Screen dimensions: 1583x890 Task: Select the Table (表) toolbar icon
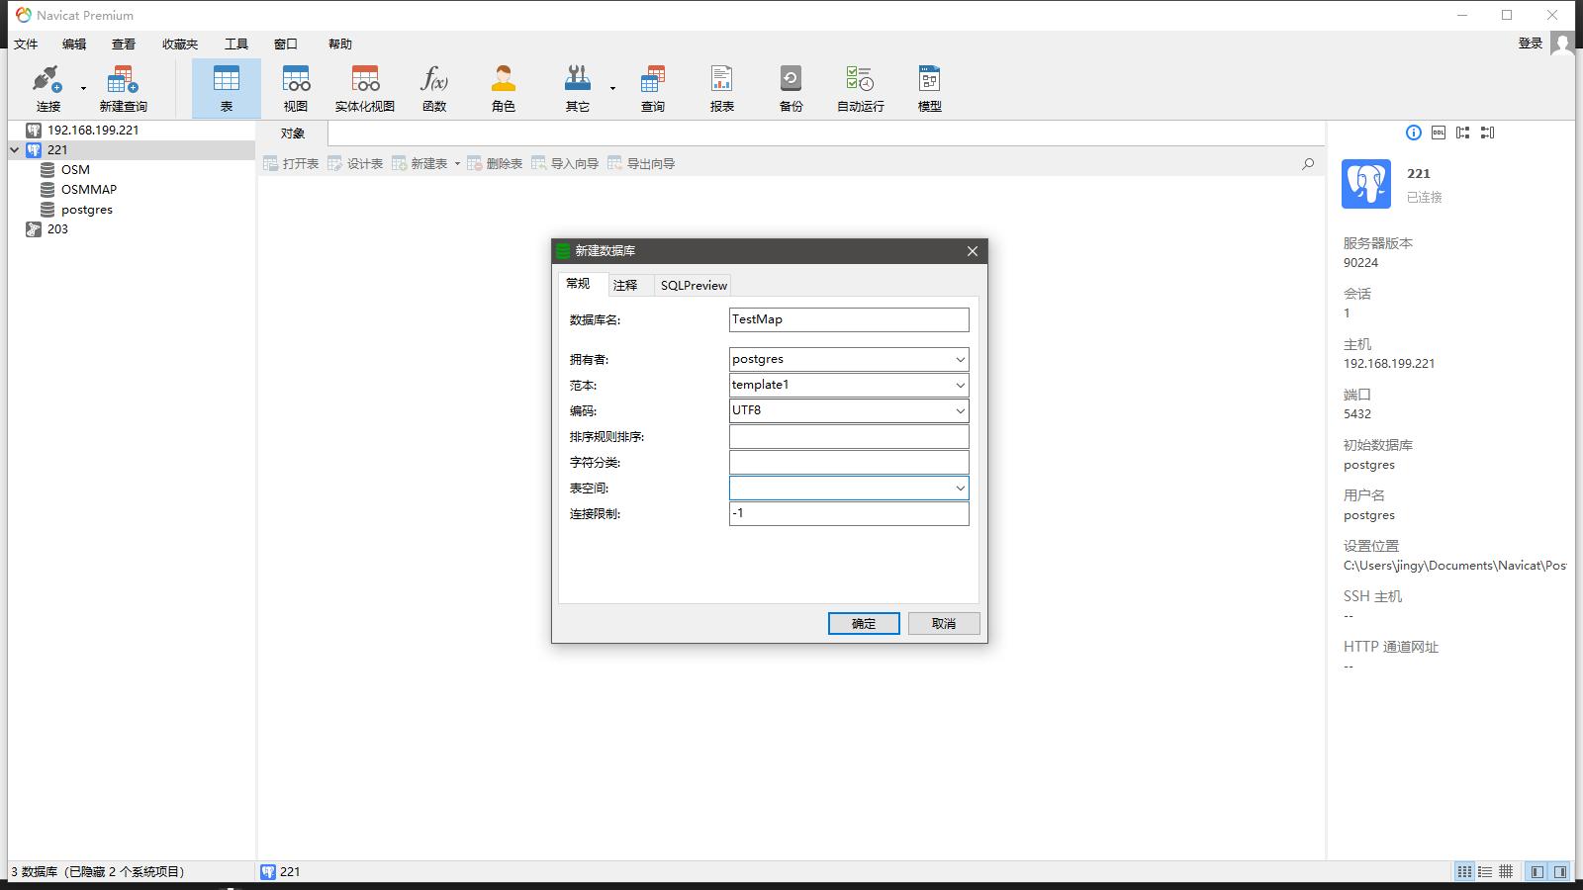[x=227, y=88]
